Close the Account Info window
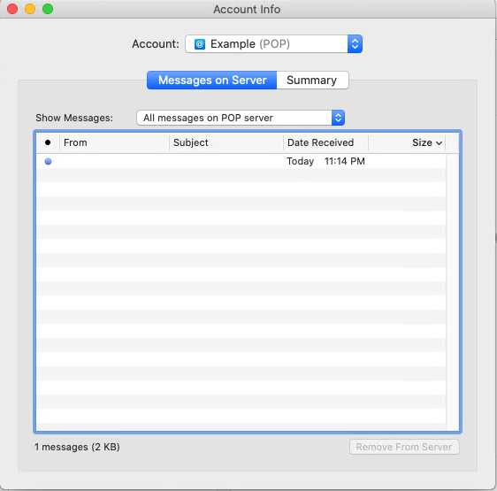This screenshot has height=491, width=497. [12, 9]
